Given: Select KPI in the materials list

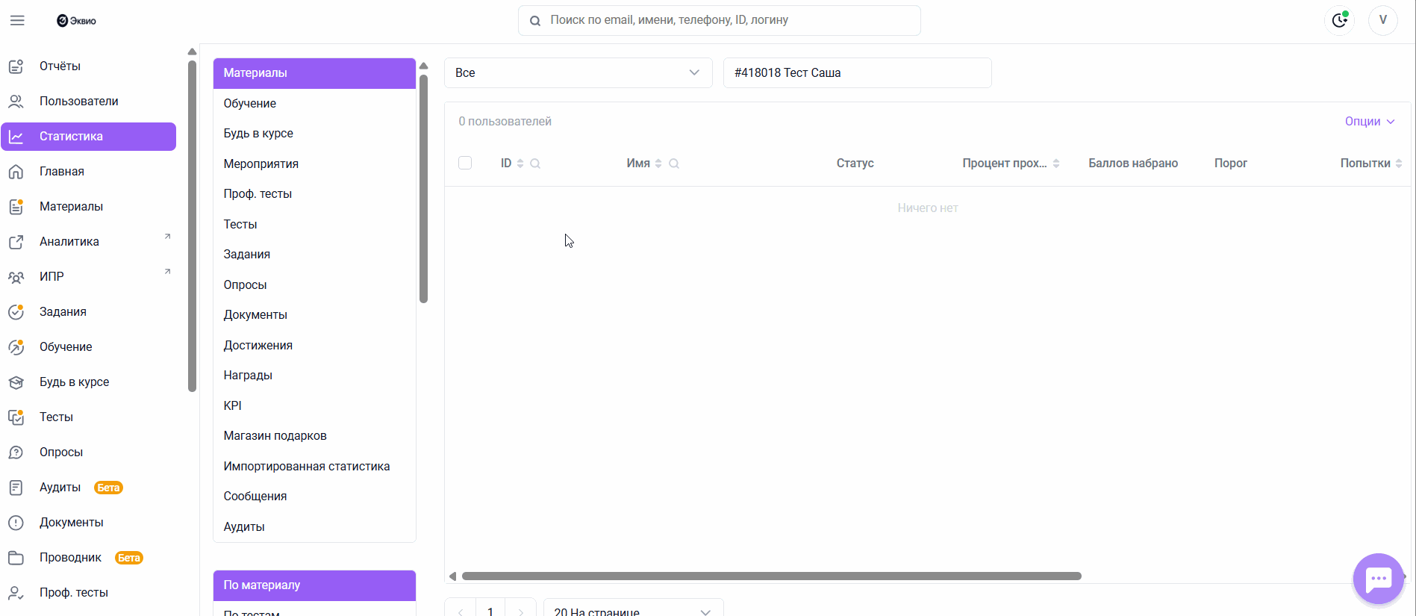Looking at the screenshot, I should 314,406.
